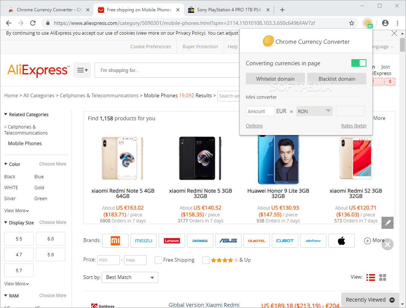Open xiaomi Redmi Note 5 4GB thumbnail
The width and height of the screenshot is (406, 308).
tap(123, 158)
